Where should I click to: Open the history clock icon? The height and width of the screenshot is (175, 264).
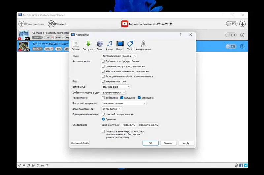[38, 165]
